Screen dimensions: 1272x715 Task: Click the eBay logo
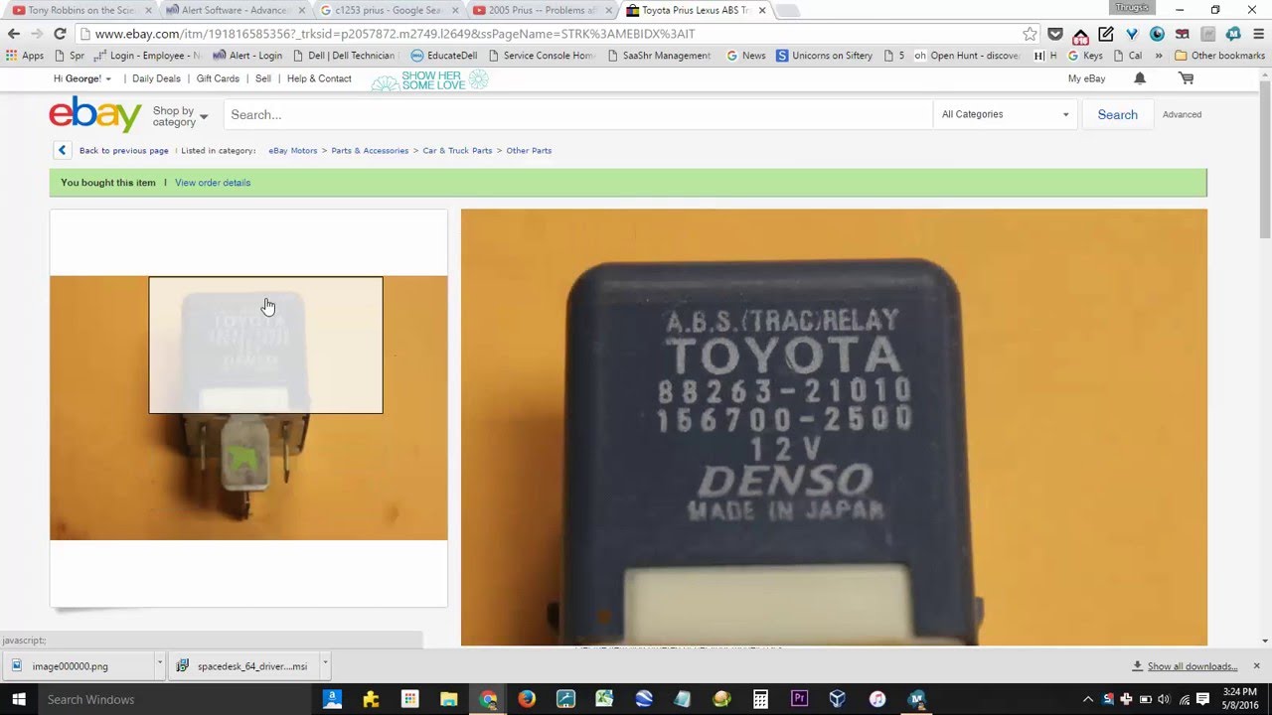95,114
